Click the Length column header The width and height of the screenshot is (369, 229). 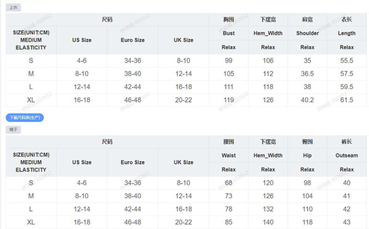(x=347, y=33)
